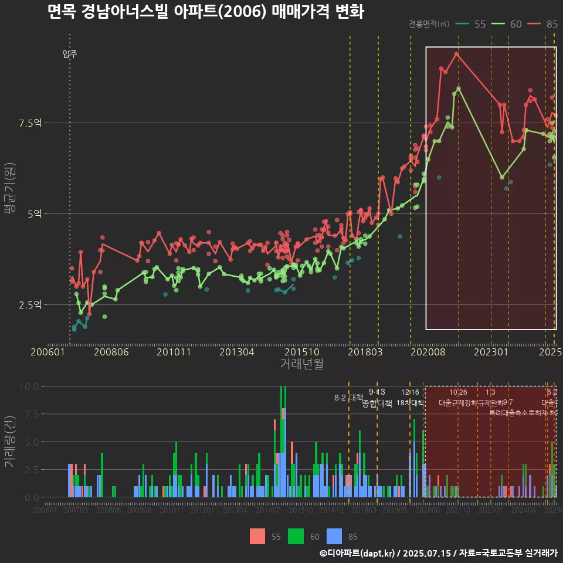Click the pink 55 swatch in bar-chart legend
Image resolution: width=563 pixels, height=563 pixels.
click(x=257, y=537)
